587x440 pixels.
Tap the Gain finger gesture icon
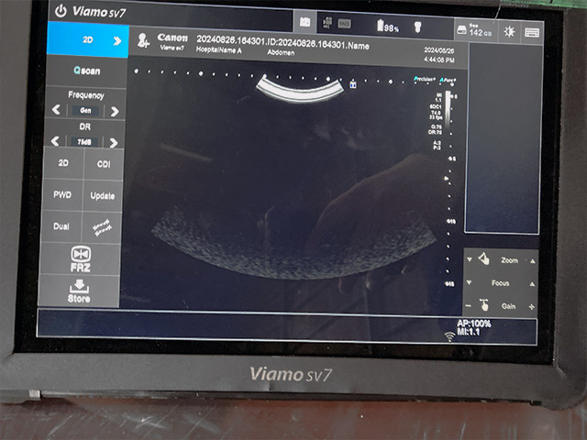483,305
